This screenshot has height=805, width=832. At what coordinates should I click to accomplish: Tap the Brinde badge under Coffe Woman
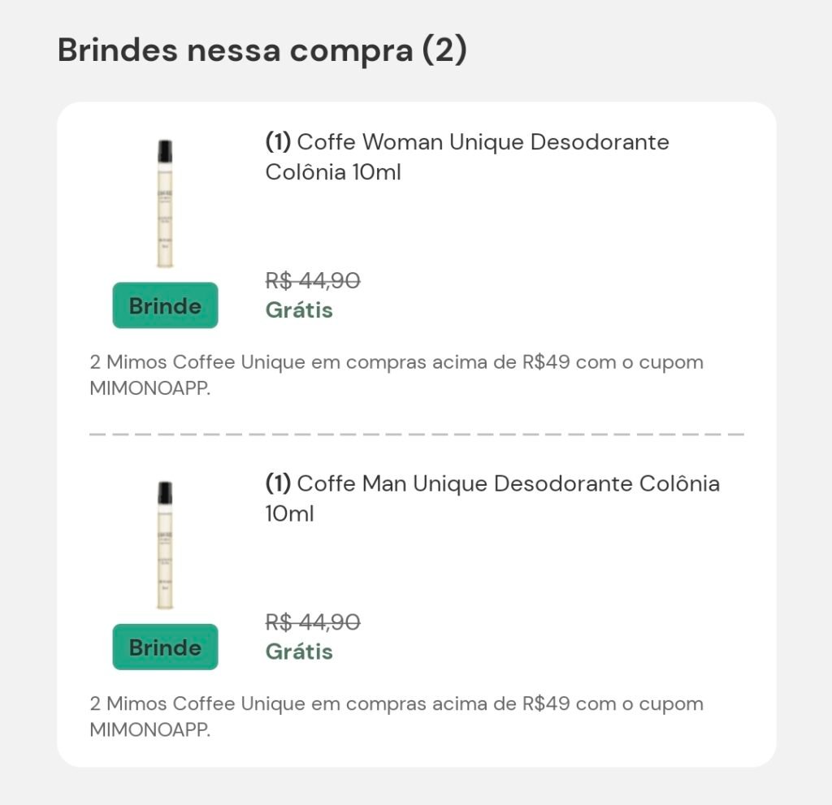coord(165,305)
